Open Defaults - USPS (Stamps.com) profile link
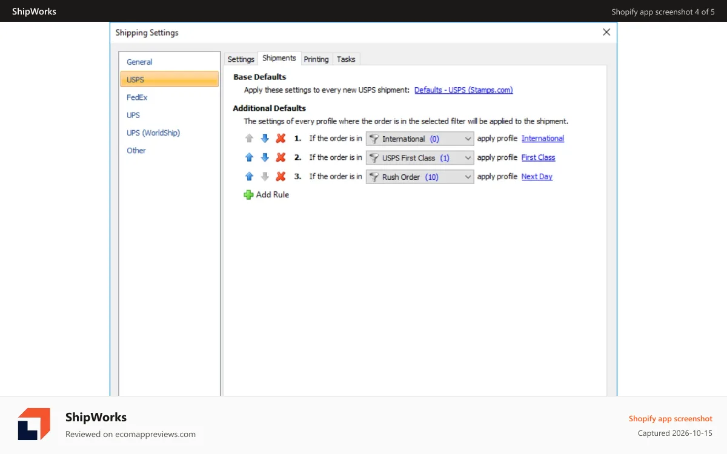 pos(463,90)
